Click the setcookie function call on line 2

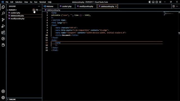(56, 15)
